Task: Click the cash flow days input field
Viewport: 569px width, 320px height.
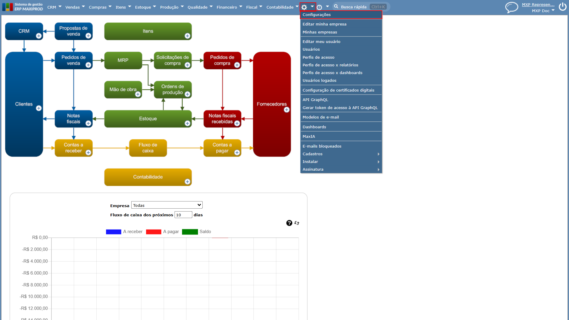Action: [183, 215]
